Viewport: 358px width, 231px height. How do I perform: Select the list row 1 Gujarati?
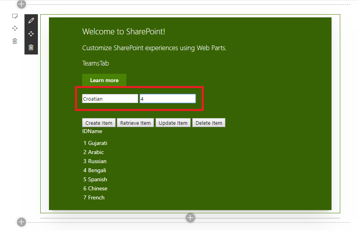95,143
